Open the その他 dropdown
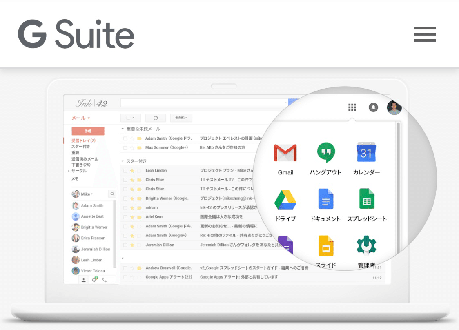Viewport: 459px width, 330px height. 181,118
